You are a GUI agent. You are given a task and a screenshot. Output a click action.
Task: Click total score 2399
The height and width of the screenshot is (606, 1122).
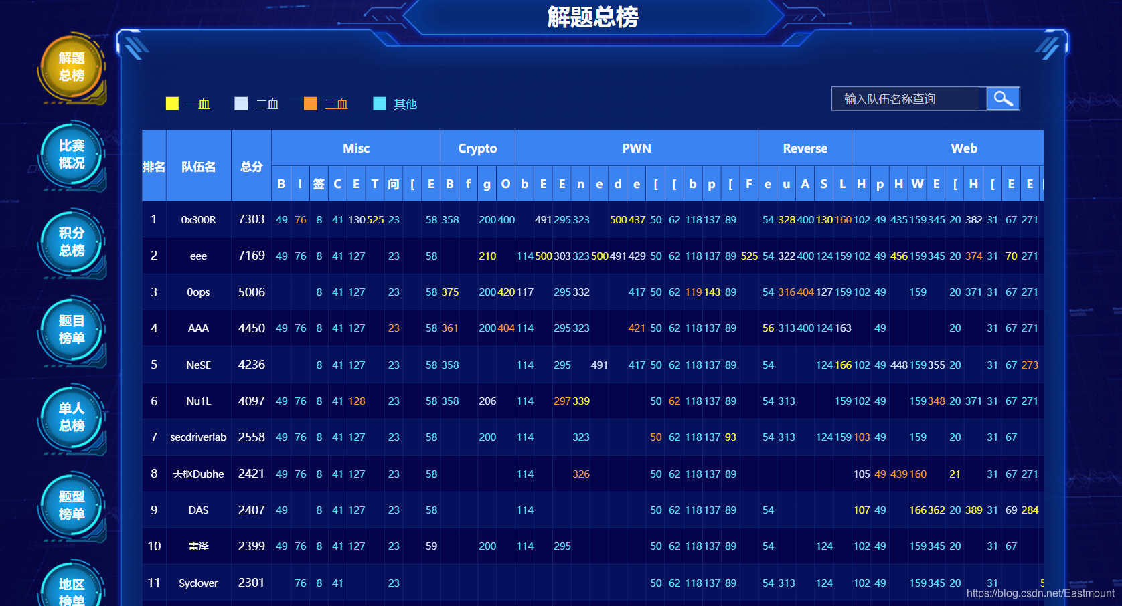[252, 546]
